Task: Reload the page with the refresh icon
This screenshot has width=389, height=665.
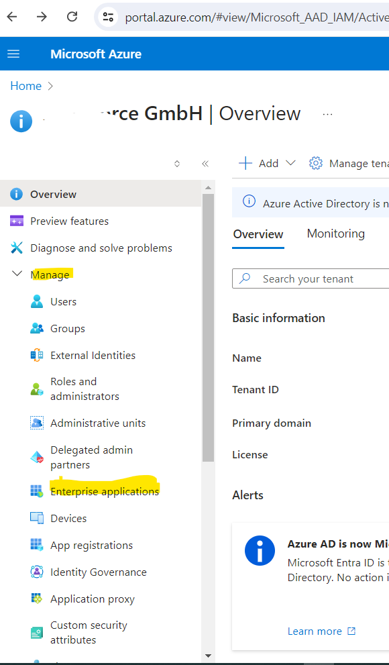Action: [72, 17]
